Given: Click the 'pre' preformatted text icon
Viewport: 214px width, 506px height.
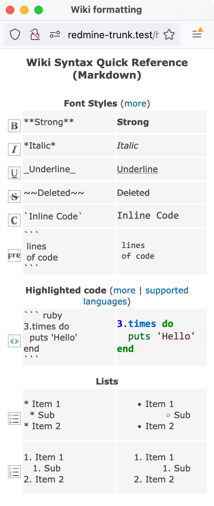Looking at the screenshot, I should 14,256.
